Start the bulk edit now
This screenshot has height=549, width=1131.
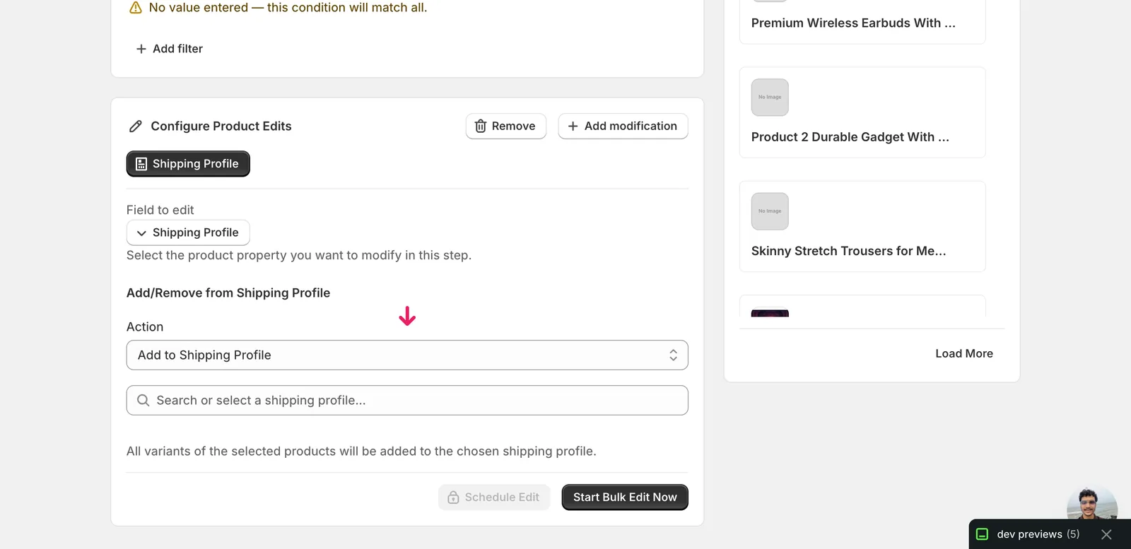[625, 497]
